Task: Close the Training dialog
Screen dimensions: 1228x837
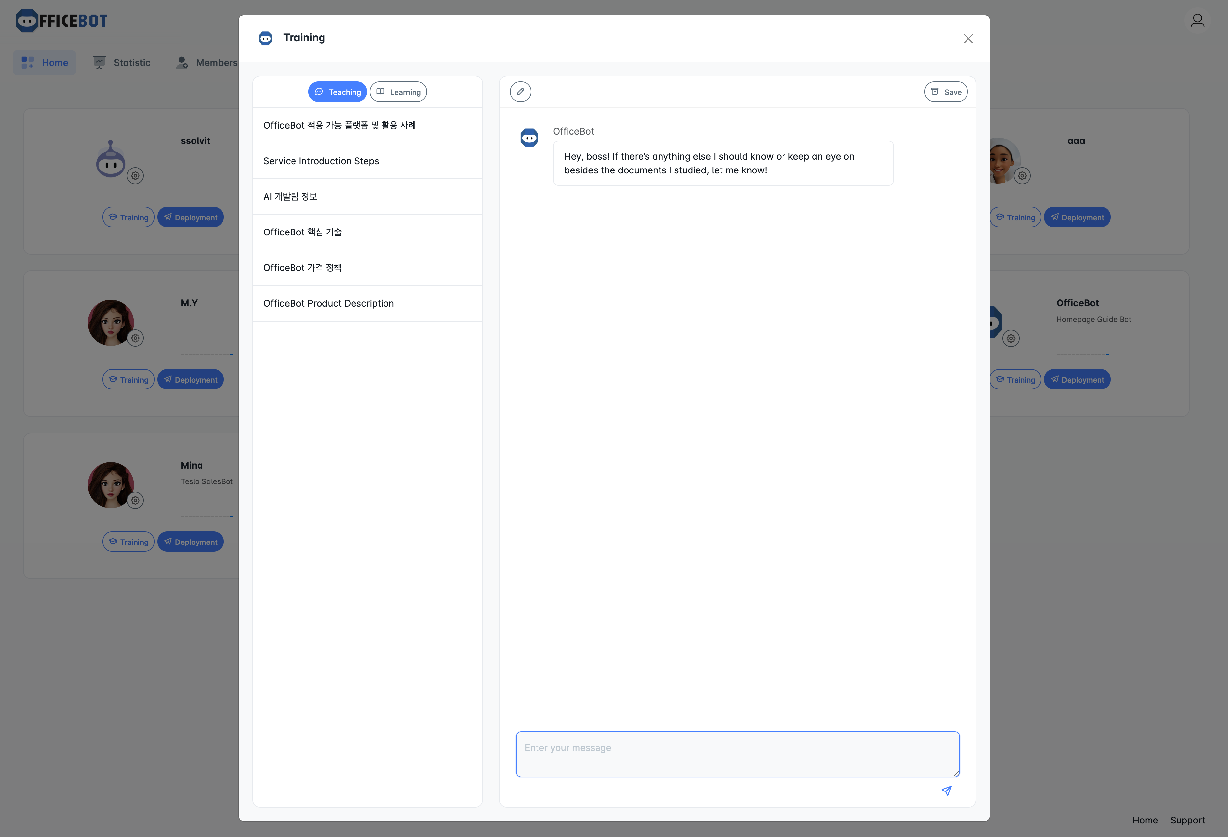Action: click(968, 39)
